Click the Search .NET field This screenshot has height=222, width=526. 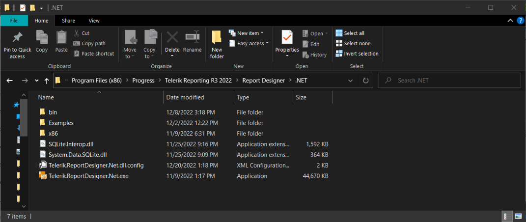tap(449, 81)
